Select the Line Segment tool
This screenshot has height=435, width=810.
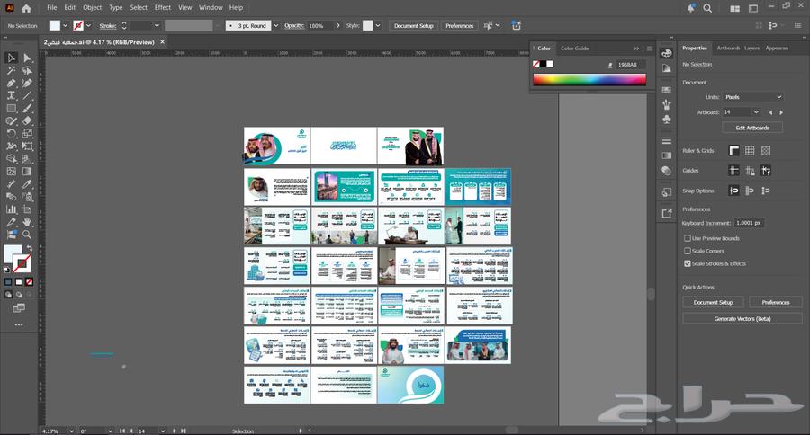[x=27, y=95]
